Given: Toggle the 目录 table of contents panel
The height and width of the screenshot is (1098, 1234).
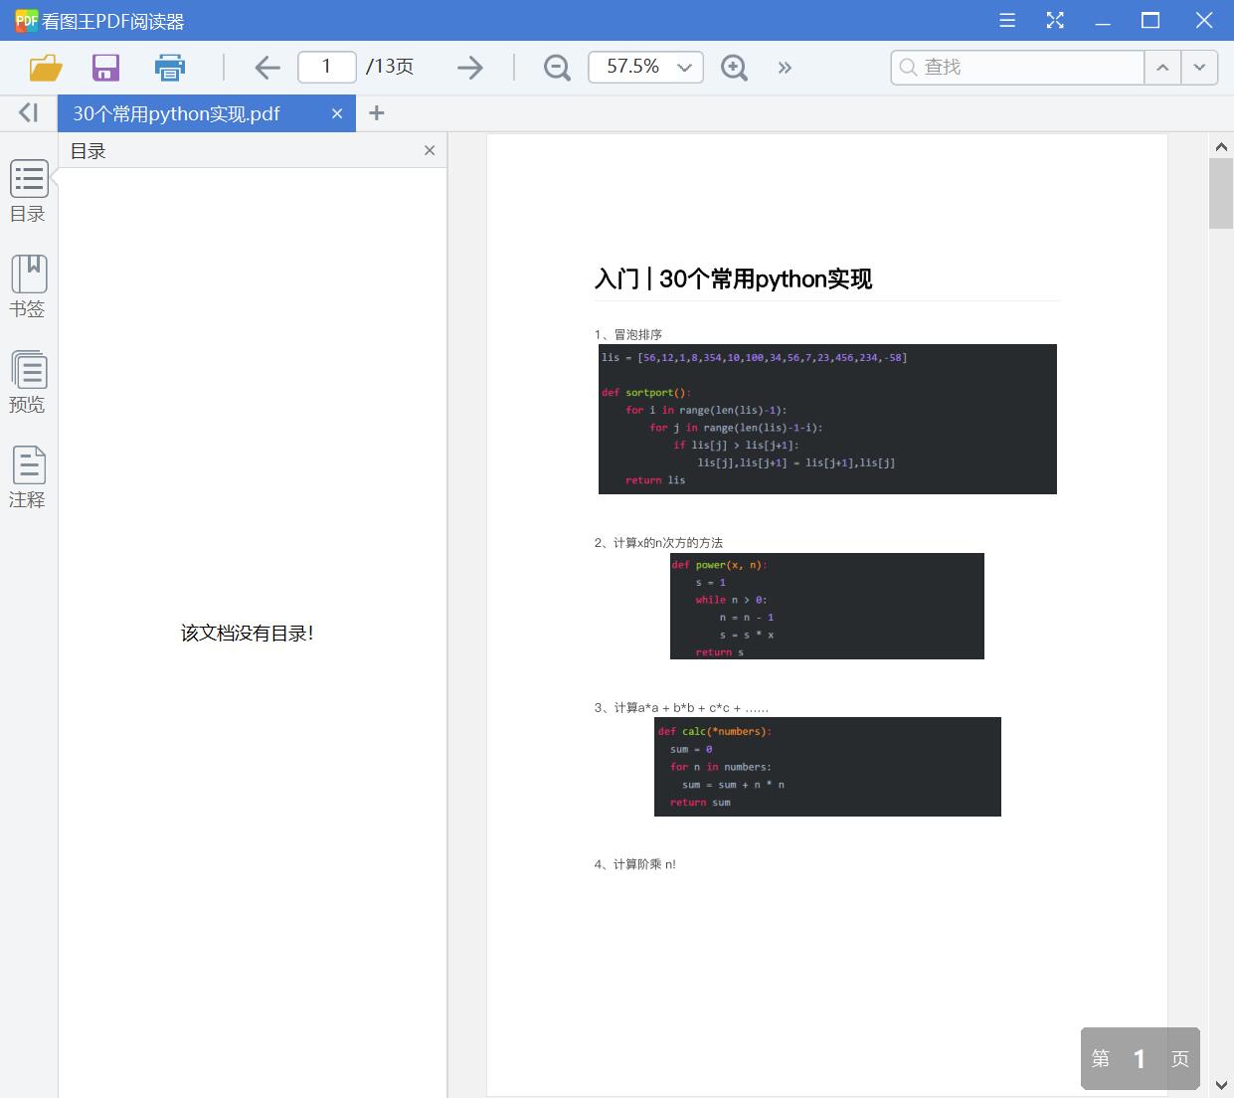Looking at the screenshot, I should pyautogui.click(x=28, y=192).
